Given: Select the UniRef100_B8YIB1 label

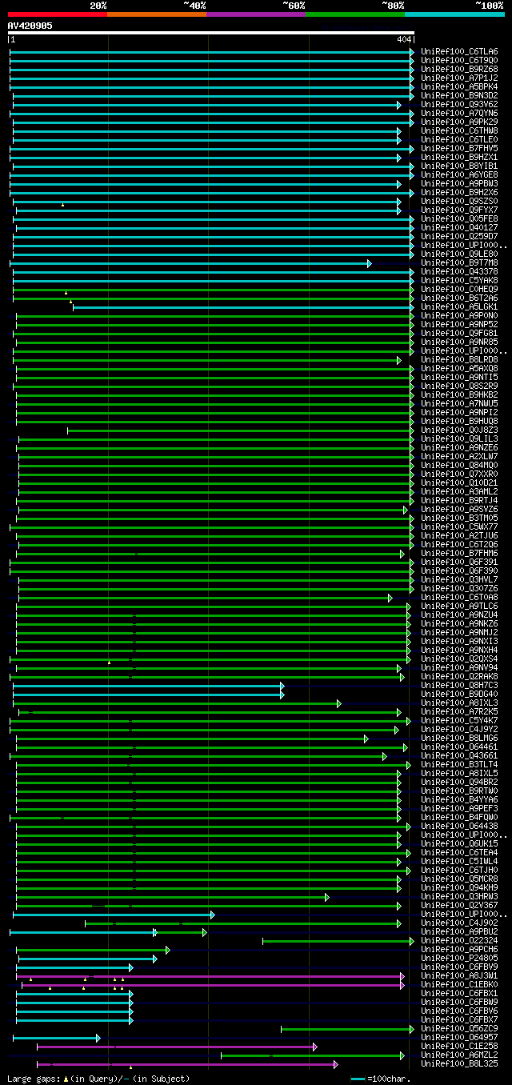Looking at the screenshot, I should click(x=459, y=166).
